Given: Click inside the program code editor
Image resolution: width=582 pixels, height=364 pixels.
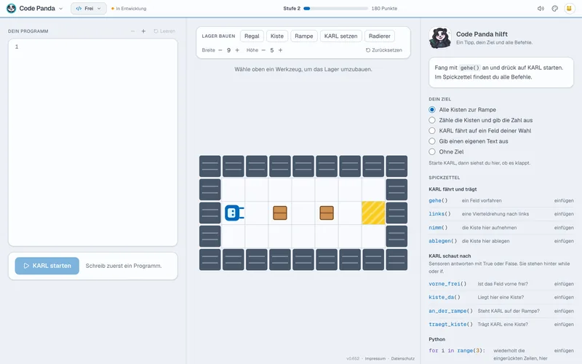Looking at the screenshot, I should coord(93,142).
